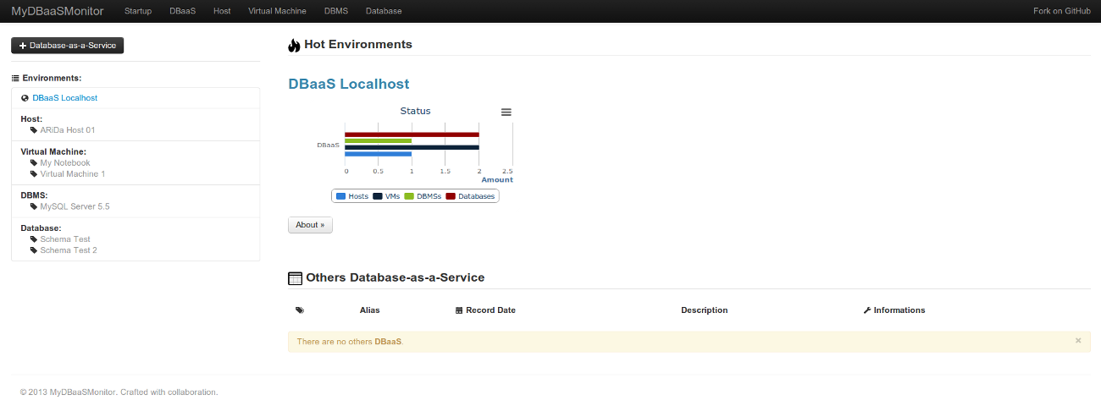This screenshot has width=1101, height=406.
Task: Toggle Databases series in chart legend
Action: click(470, 196)
